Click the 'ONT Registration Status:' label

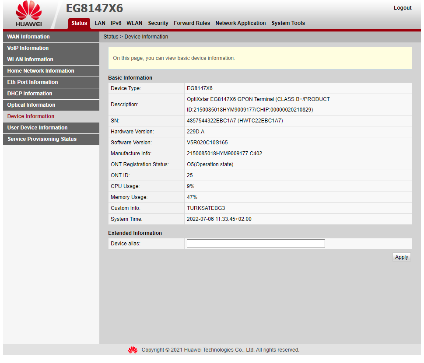[x=140, y=164]
